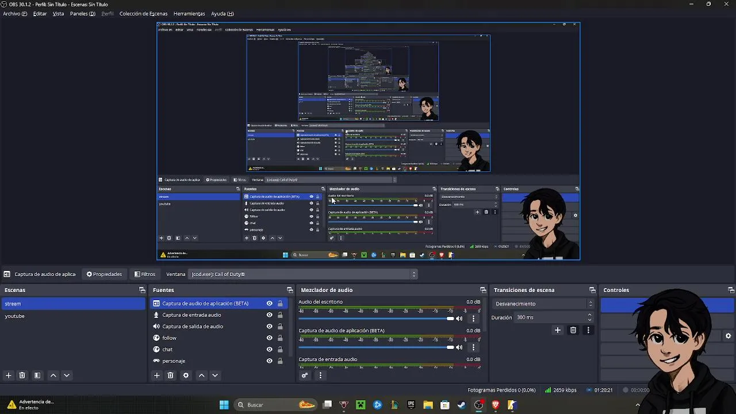This screenshot has width=736, height=414.
Task: Open transition properties three-dot menu
Action: pyautogui.click(x=588, y=330)
